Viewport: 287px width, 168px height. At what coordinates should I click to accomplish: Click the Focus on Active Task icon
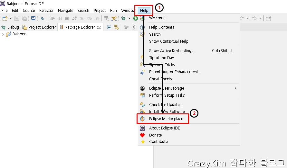pos(126,27)
